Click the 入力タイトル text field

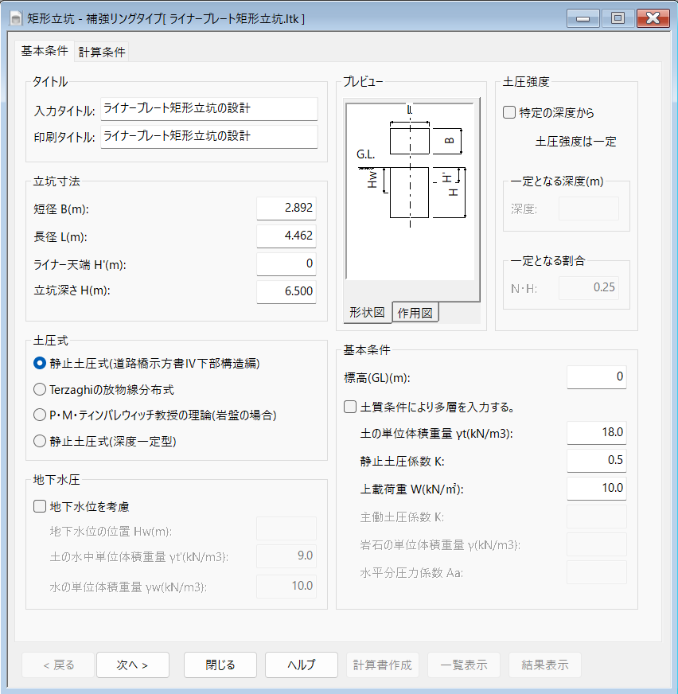click(208, 109)
